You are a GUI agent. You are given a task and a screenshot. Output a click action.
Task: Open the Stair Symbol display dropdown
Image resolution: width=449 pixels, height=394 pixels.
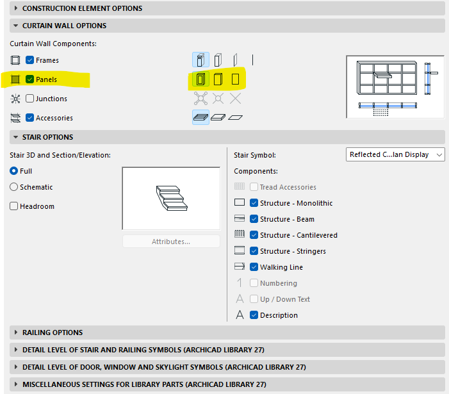click(395, 154)
